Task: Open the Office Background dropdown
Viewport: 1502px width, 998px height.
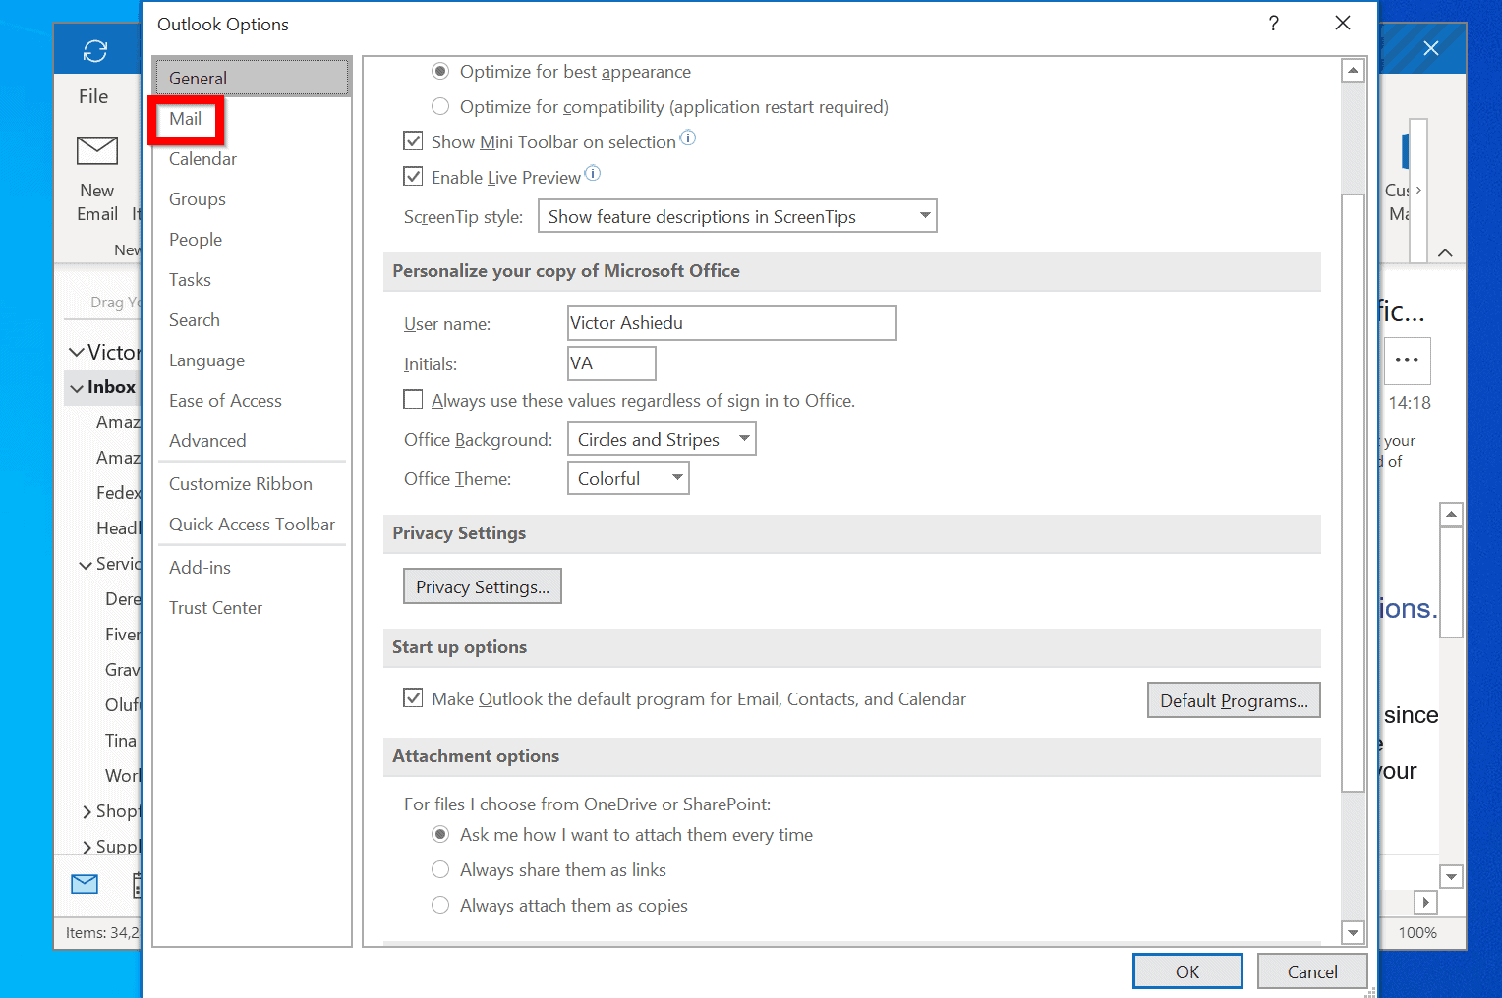Action: pos(744,438)
